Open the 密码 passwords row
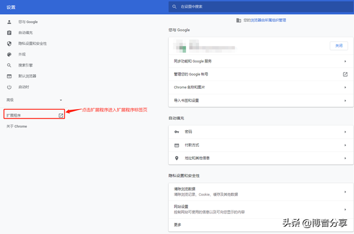Viewport: 354px width, 234px height. [x=261, y=132]
